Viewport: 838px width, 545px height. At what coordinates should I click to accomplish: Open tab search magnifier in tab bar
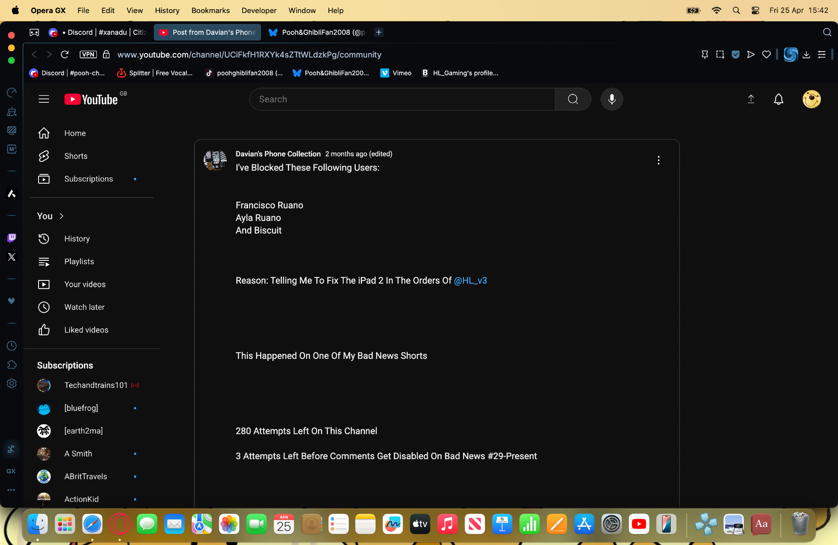point(827,32)
